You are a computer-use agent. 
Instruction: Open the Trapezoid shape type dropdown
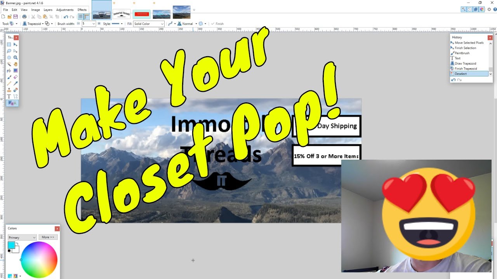pos(32,24)
